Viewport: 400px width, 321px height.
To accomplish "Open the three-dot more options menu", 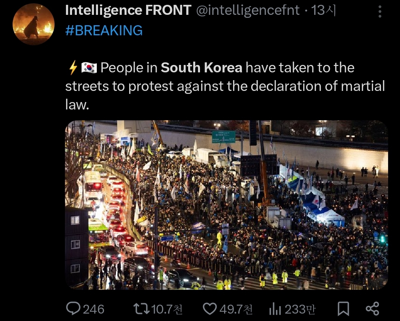I will point(380,12).
